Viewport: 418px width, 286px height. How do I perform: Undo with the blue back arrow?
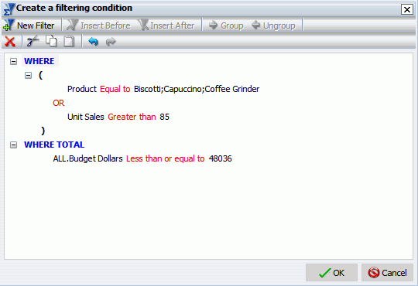coord(93,42)
